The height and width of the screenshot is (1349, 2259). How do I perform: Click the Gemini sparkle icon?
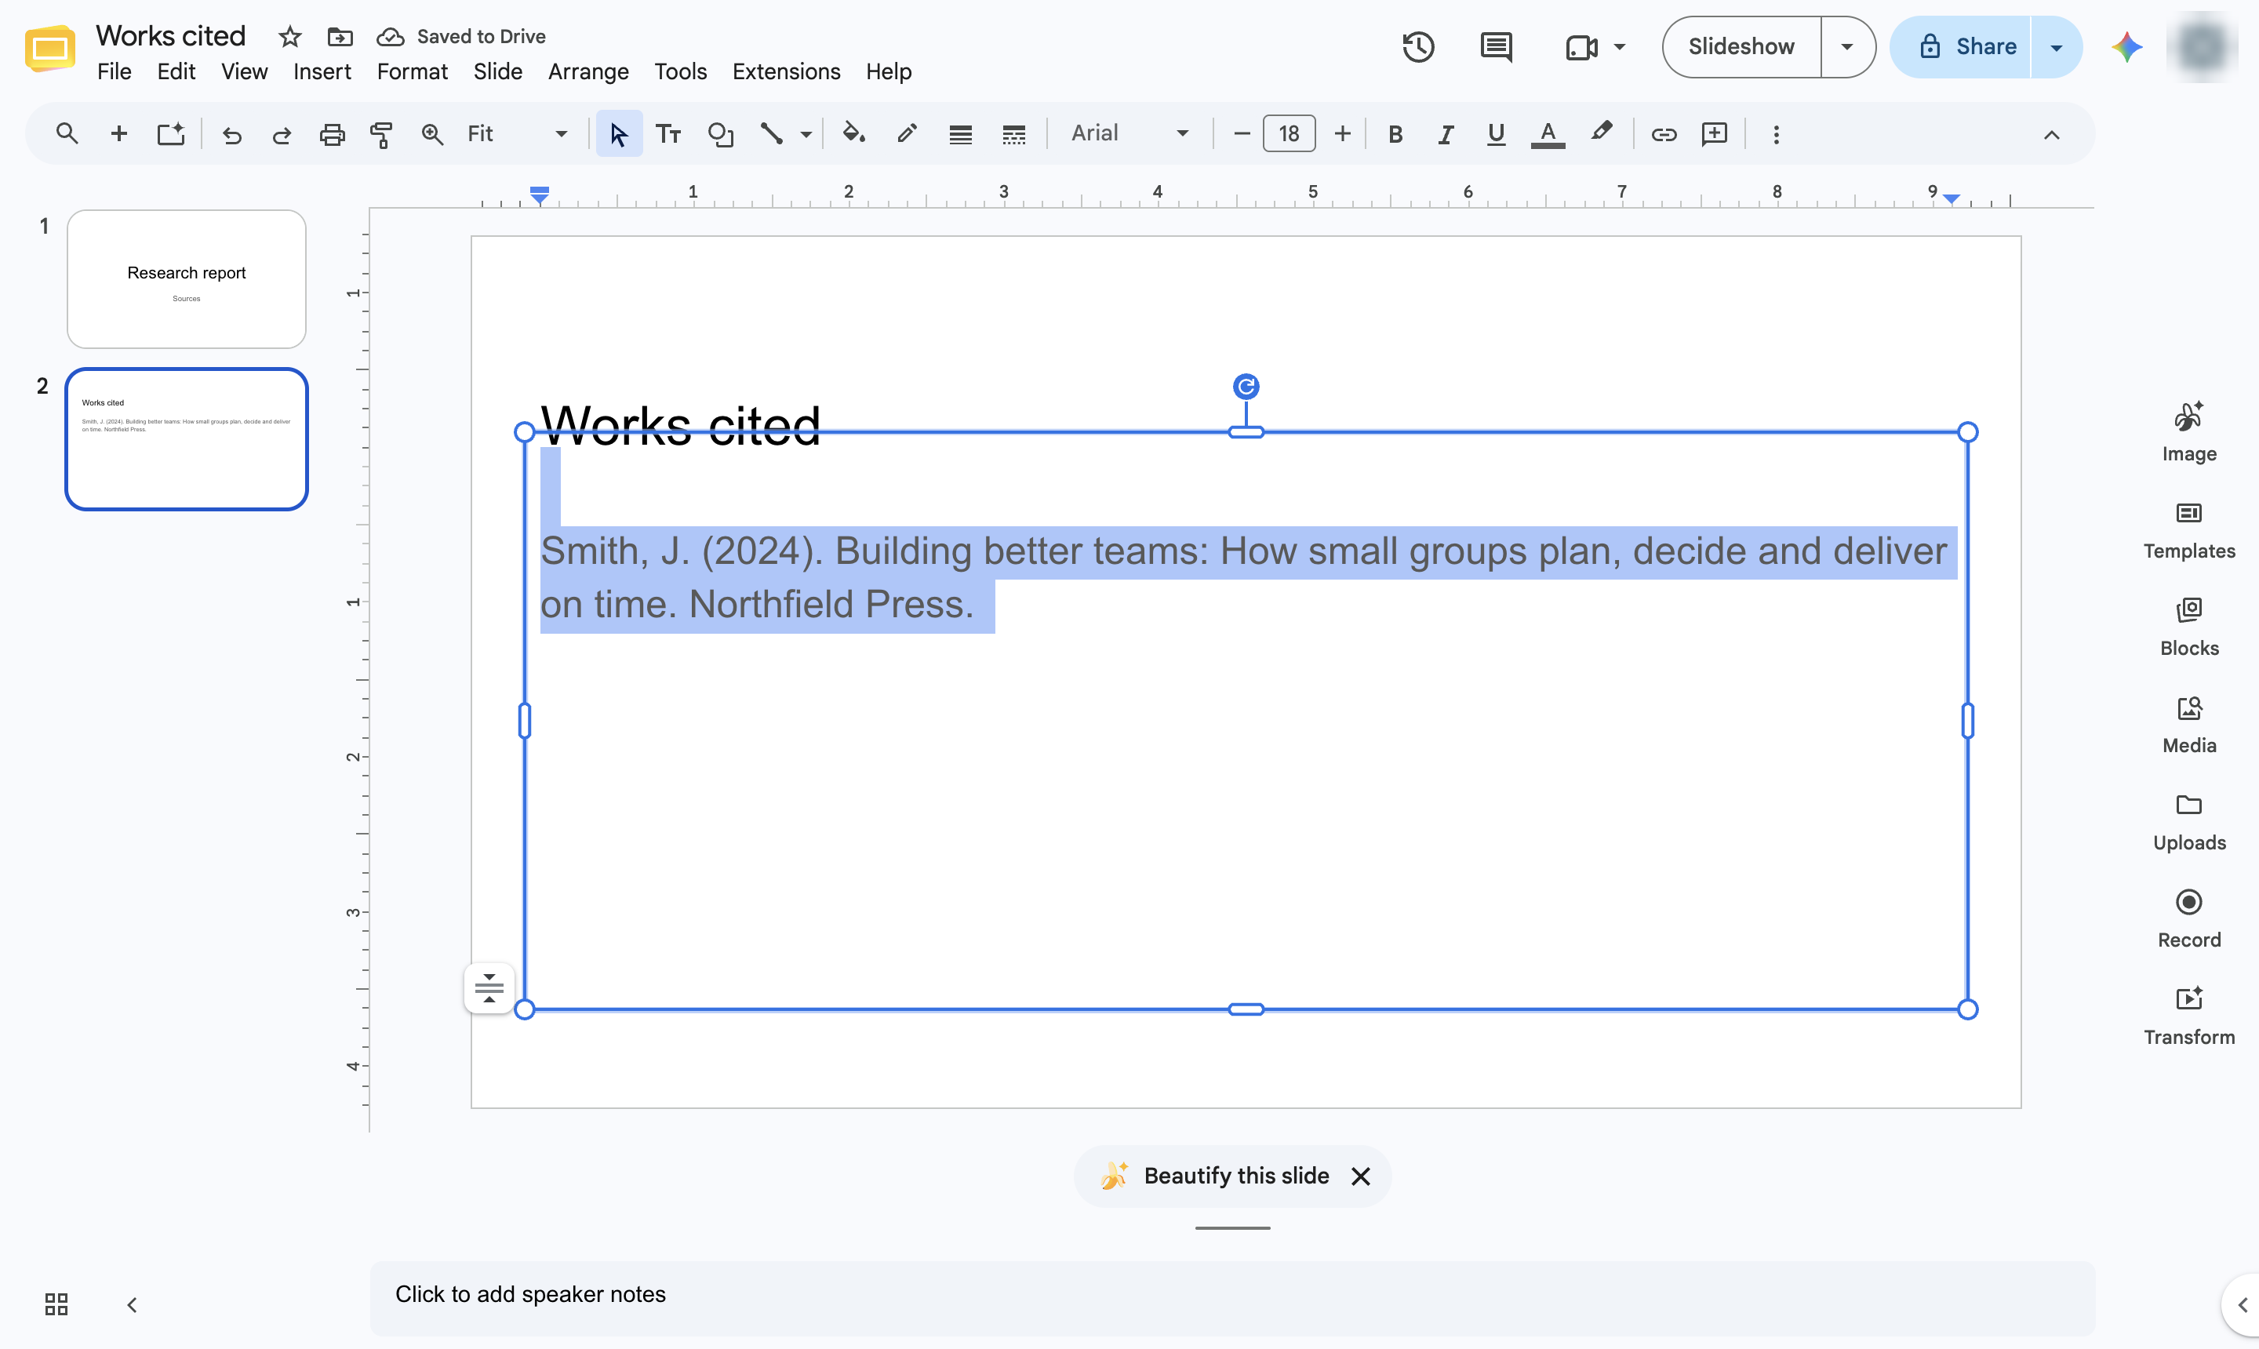click(x=2126, y=46)
